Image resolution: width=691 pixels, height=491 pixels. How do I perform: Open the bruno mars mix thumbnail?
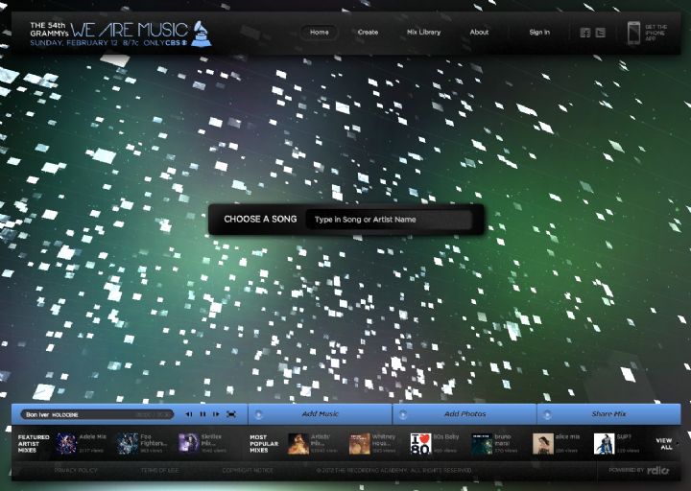pos(482,444)
